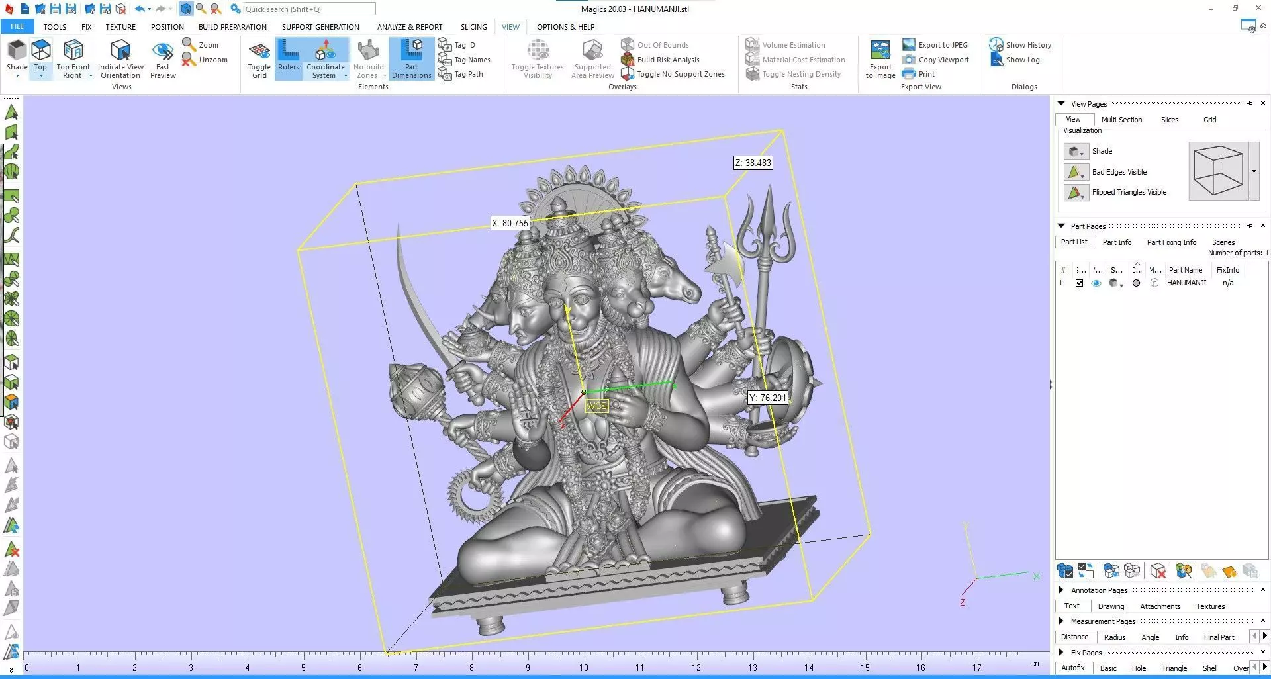
Task: Open the Part Info tab
Action: click(1117, 242)
